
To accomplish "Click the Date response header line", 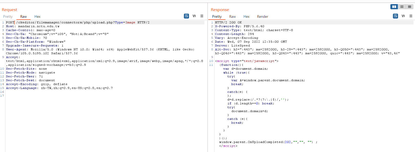I will tap(251, 42).
